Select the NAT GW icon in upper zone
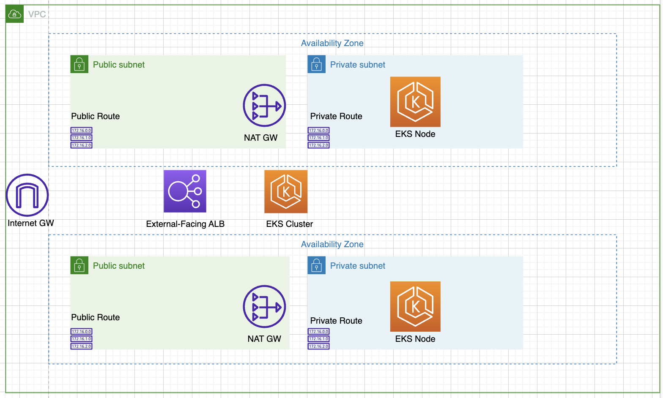The image size is (663, 398). pyautogui.click(x=264, y=106)
